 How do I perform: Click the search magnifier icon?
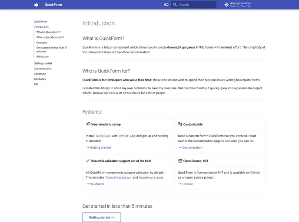click(175, 5)
